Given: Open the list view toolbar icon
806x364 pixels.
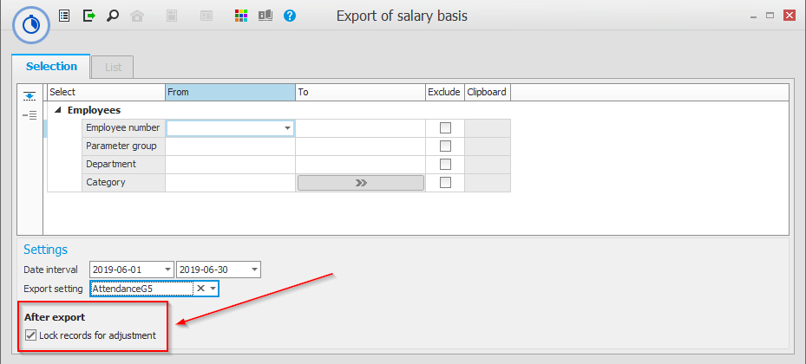Looking at the screenshot, I should tap(64, 16).
